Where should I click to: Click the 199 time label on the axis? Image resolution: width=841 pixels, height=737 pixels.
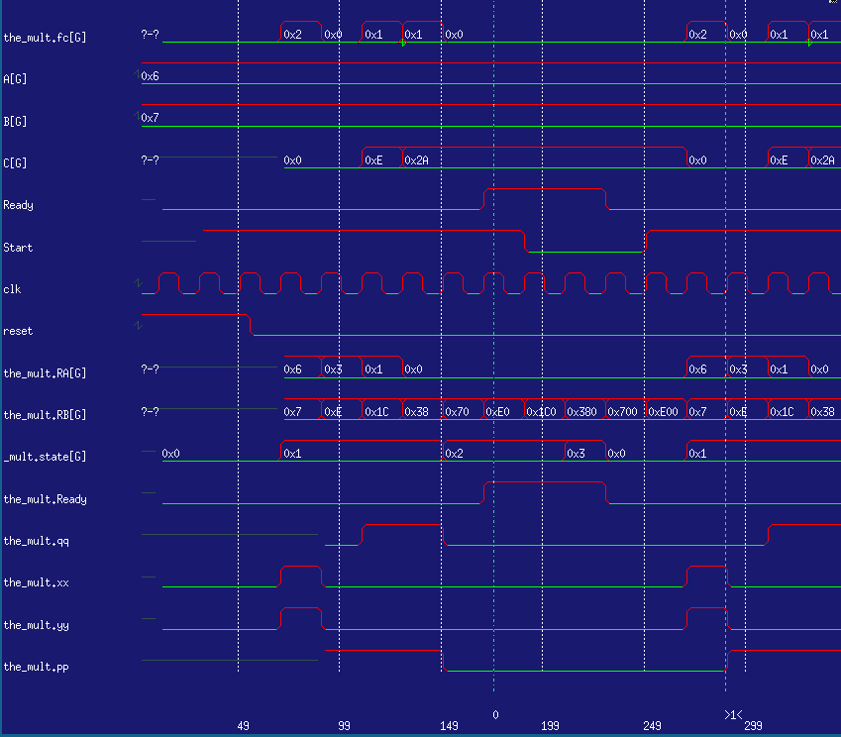(551, 726)
